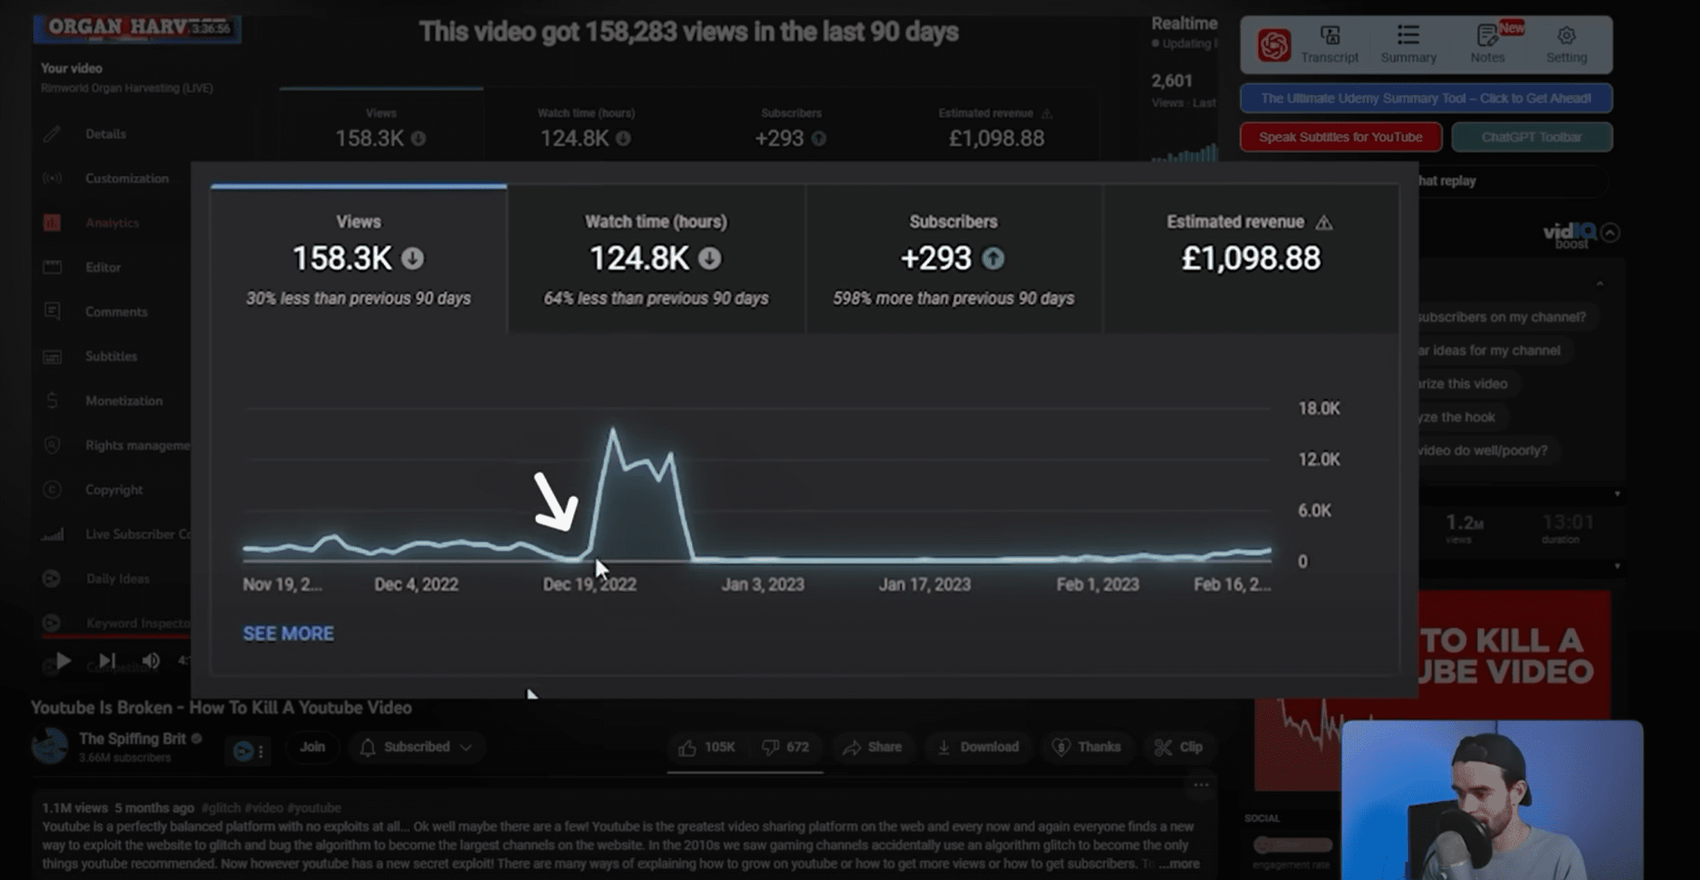
Task: Open the three-dot menu above description
Action: 1201,784
